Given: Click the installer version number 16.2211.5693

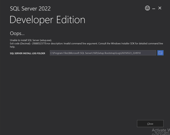Looking at the screenshot, I should click(x=162, y=133).
